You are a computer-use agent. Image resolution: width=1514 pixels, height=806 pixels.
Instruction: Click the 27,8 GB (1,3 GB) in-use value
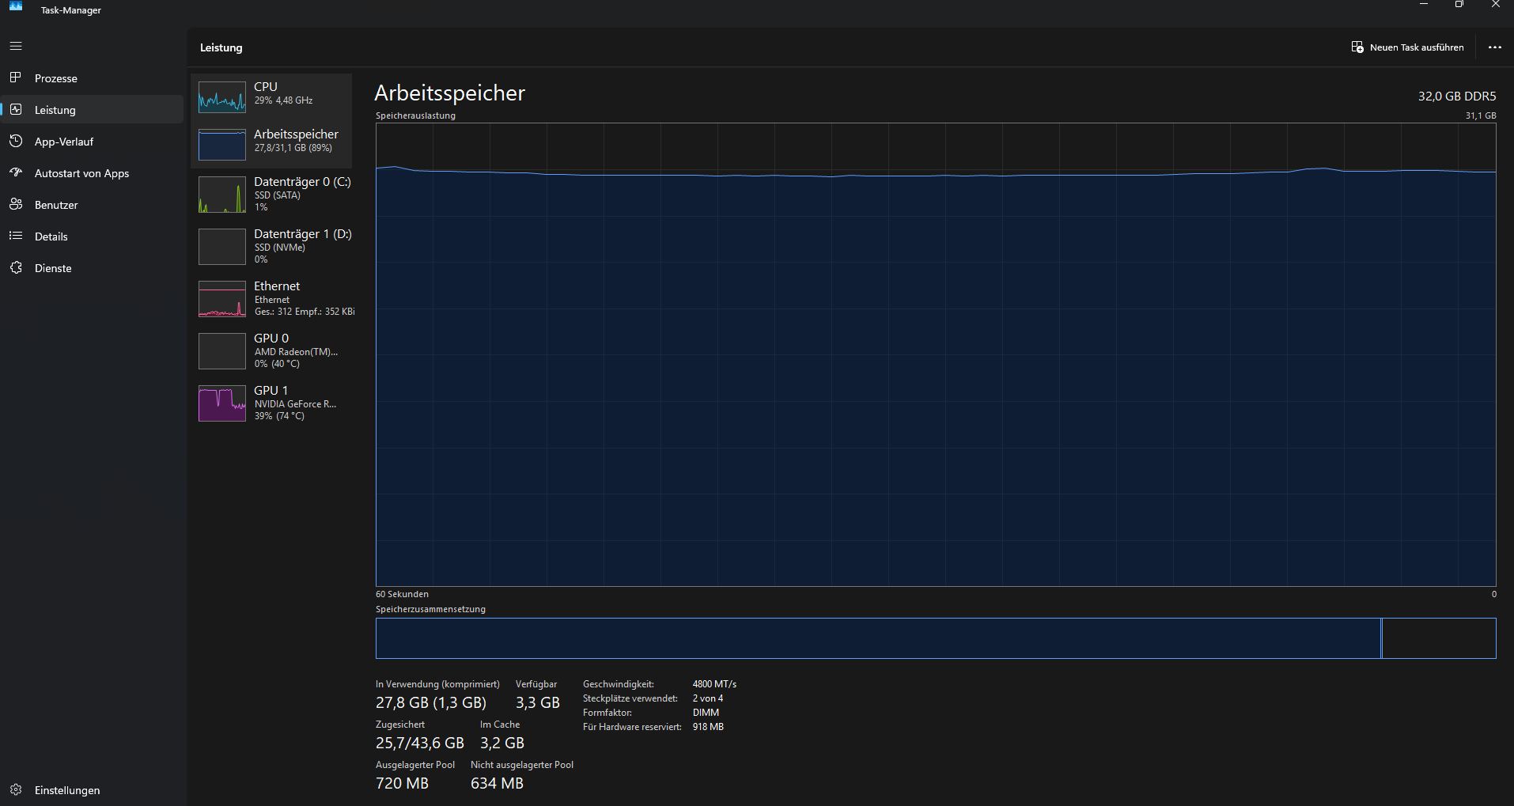(431, 702)
